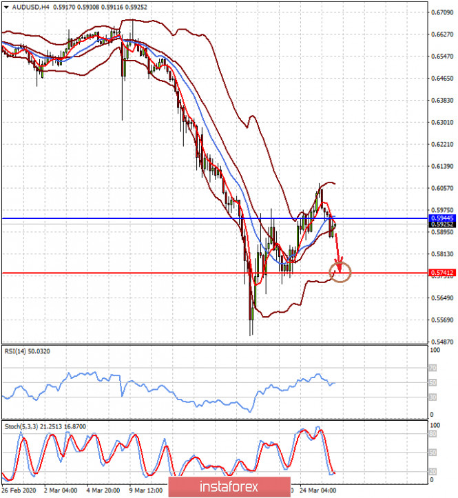Viewport: 458px width, 498px height.
Task: Open the instaforex watermark logo
Action: point(229,486)
